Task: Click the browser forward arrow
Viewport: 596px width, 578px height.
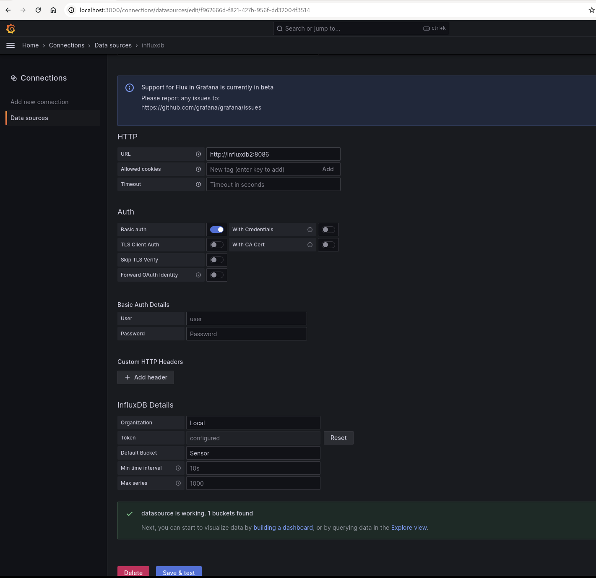Action: click(23, 10)
